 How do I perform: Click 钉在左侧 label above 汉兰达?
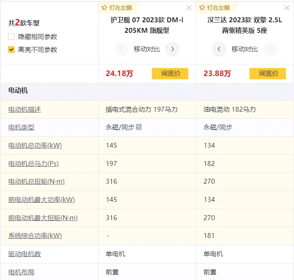(x=218, y=8)
